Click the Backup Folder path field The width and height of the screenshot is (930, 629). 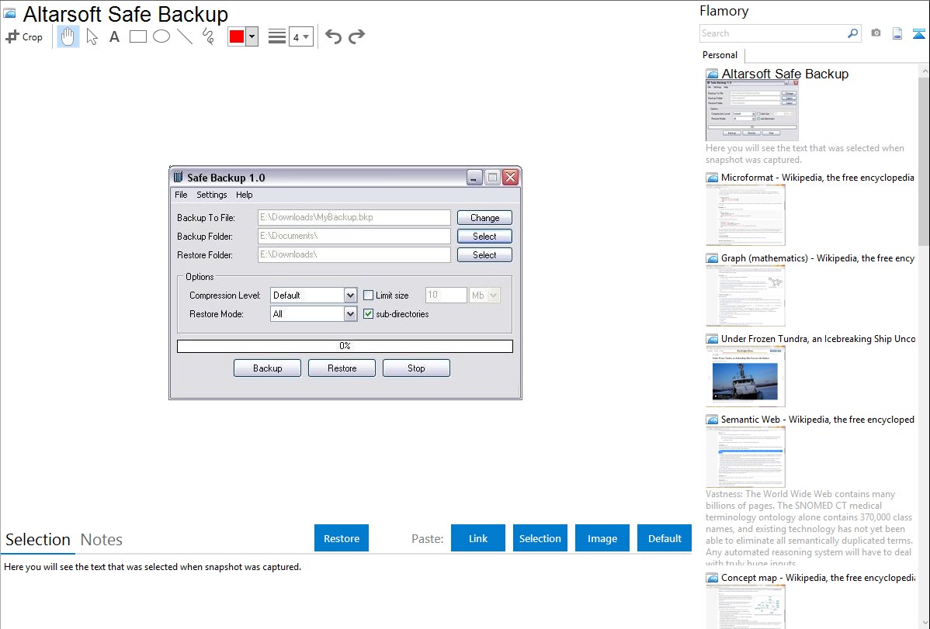(354, 236)
